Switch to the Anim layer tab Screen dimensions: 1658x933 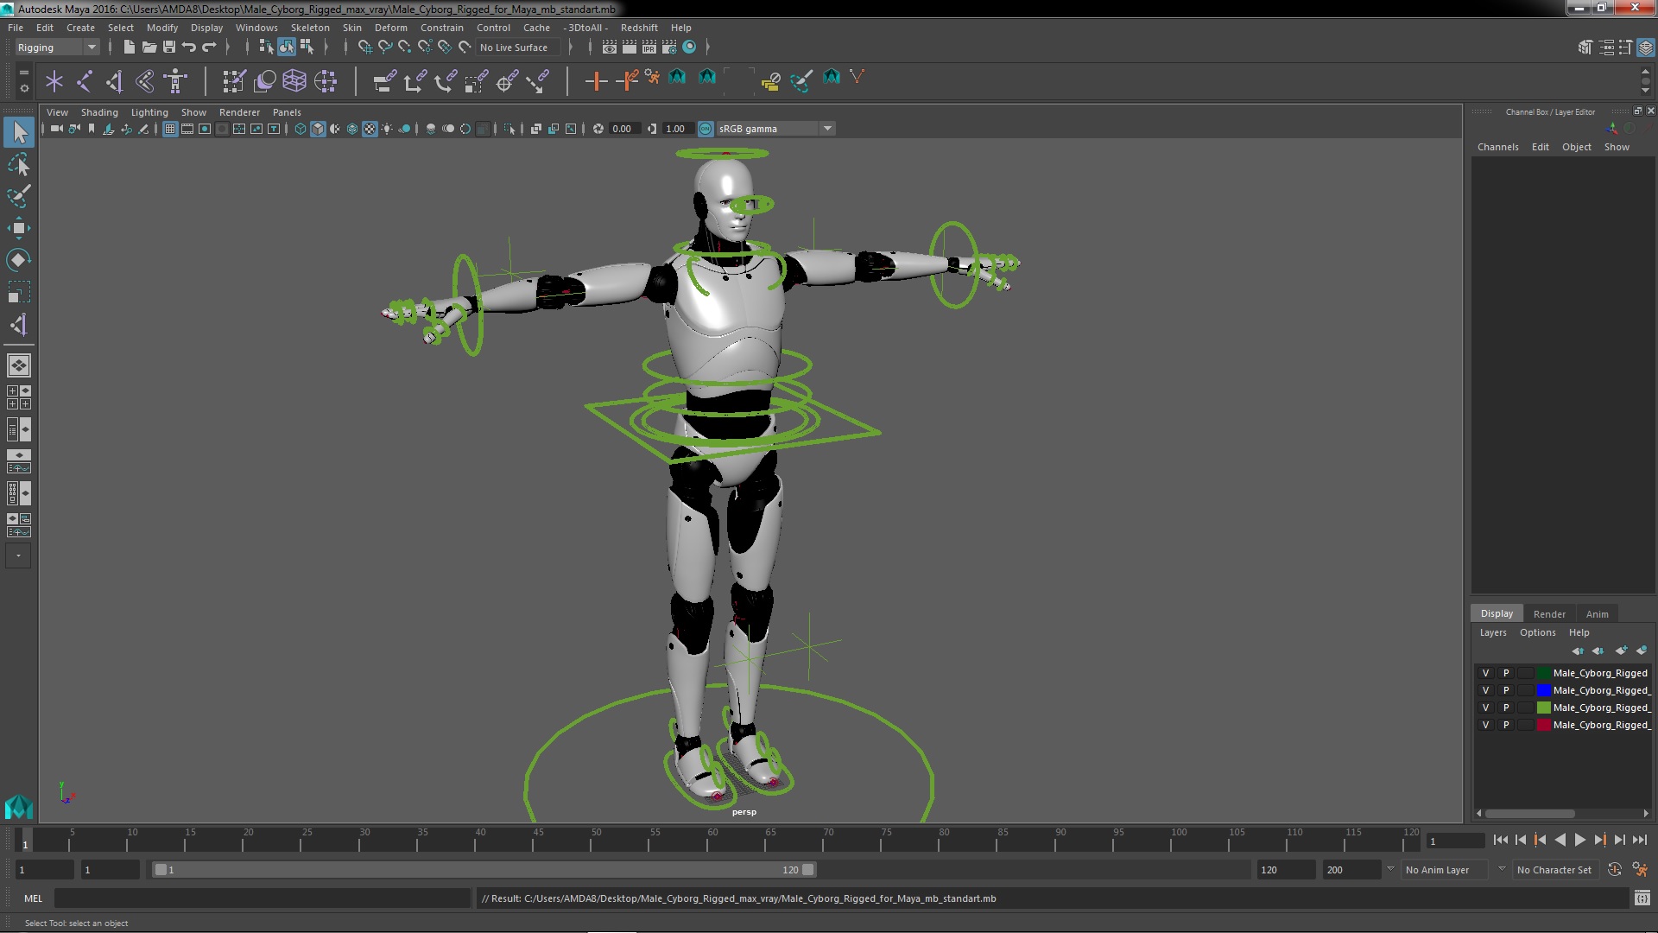[x=1596, y=613]
